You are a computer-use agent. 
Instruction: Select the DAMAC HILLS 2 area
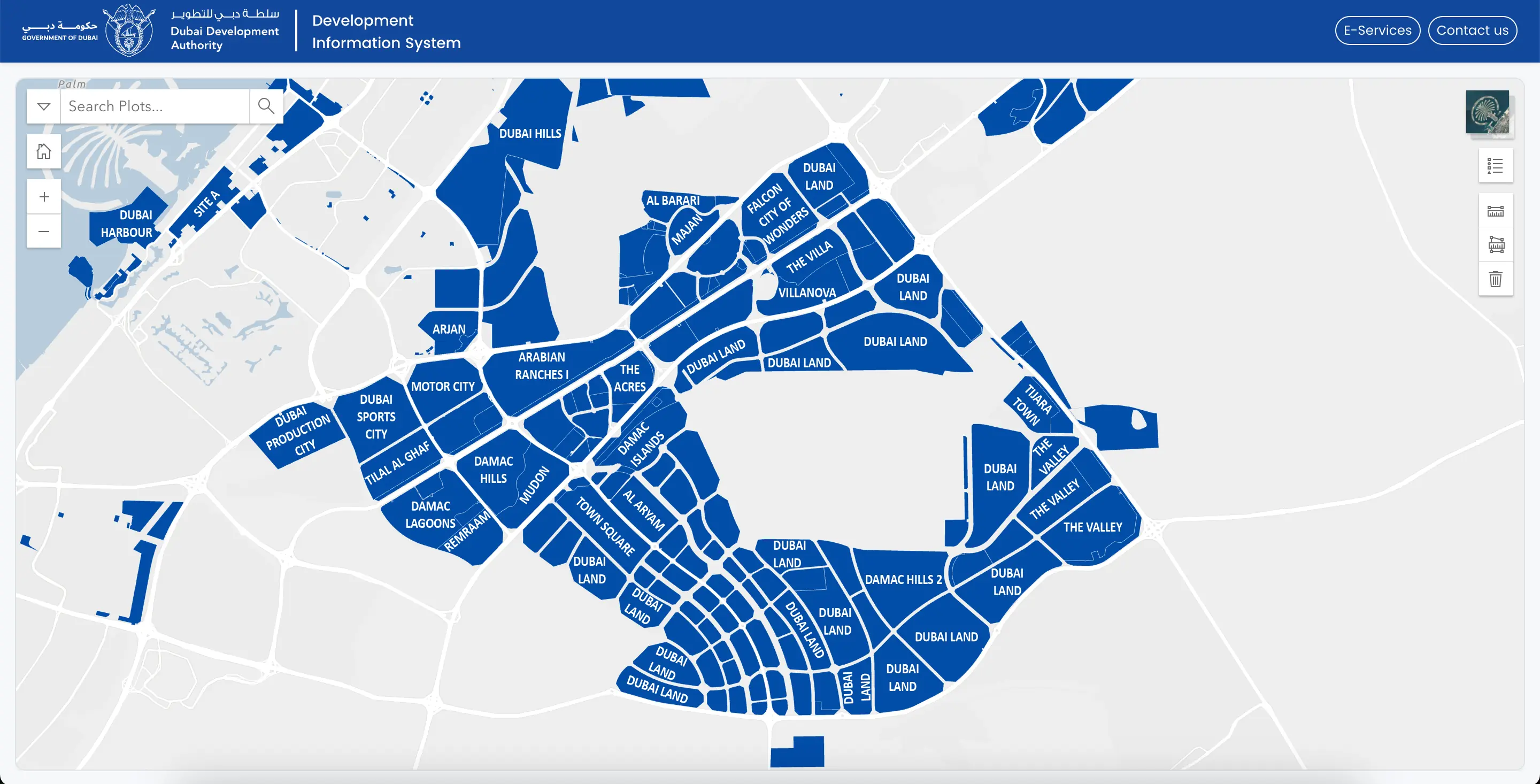(x=903, y=580)
